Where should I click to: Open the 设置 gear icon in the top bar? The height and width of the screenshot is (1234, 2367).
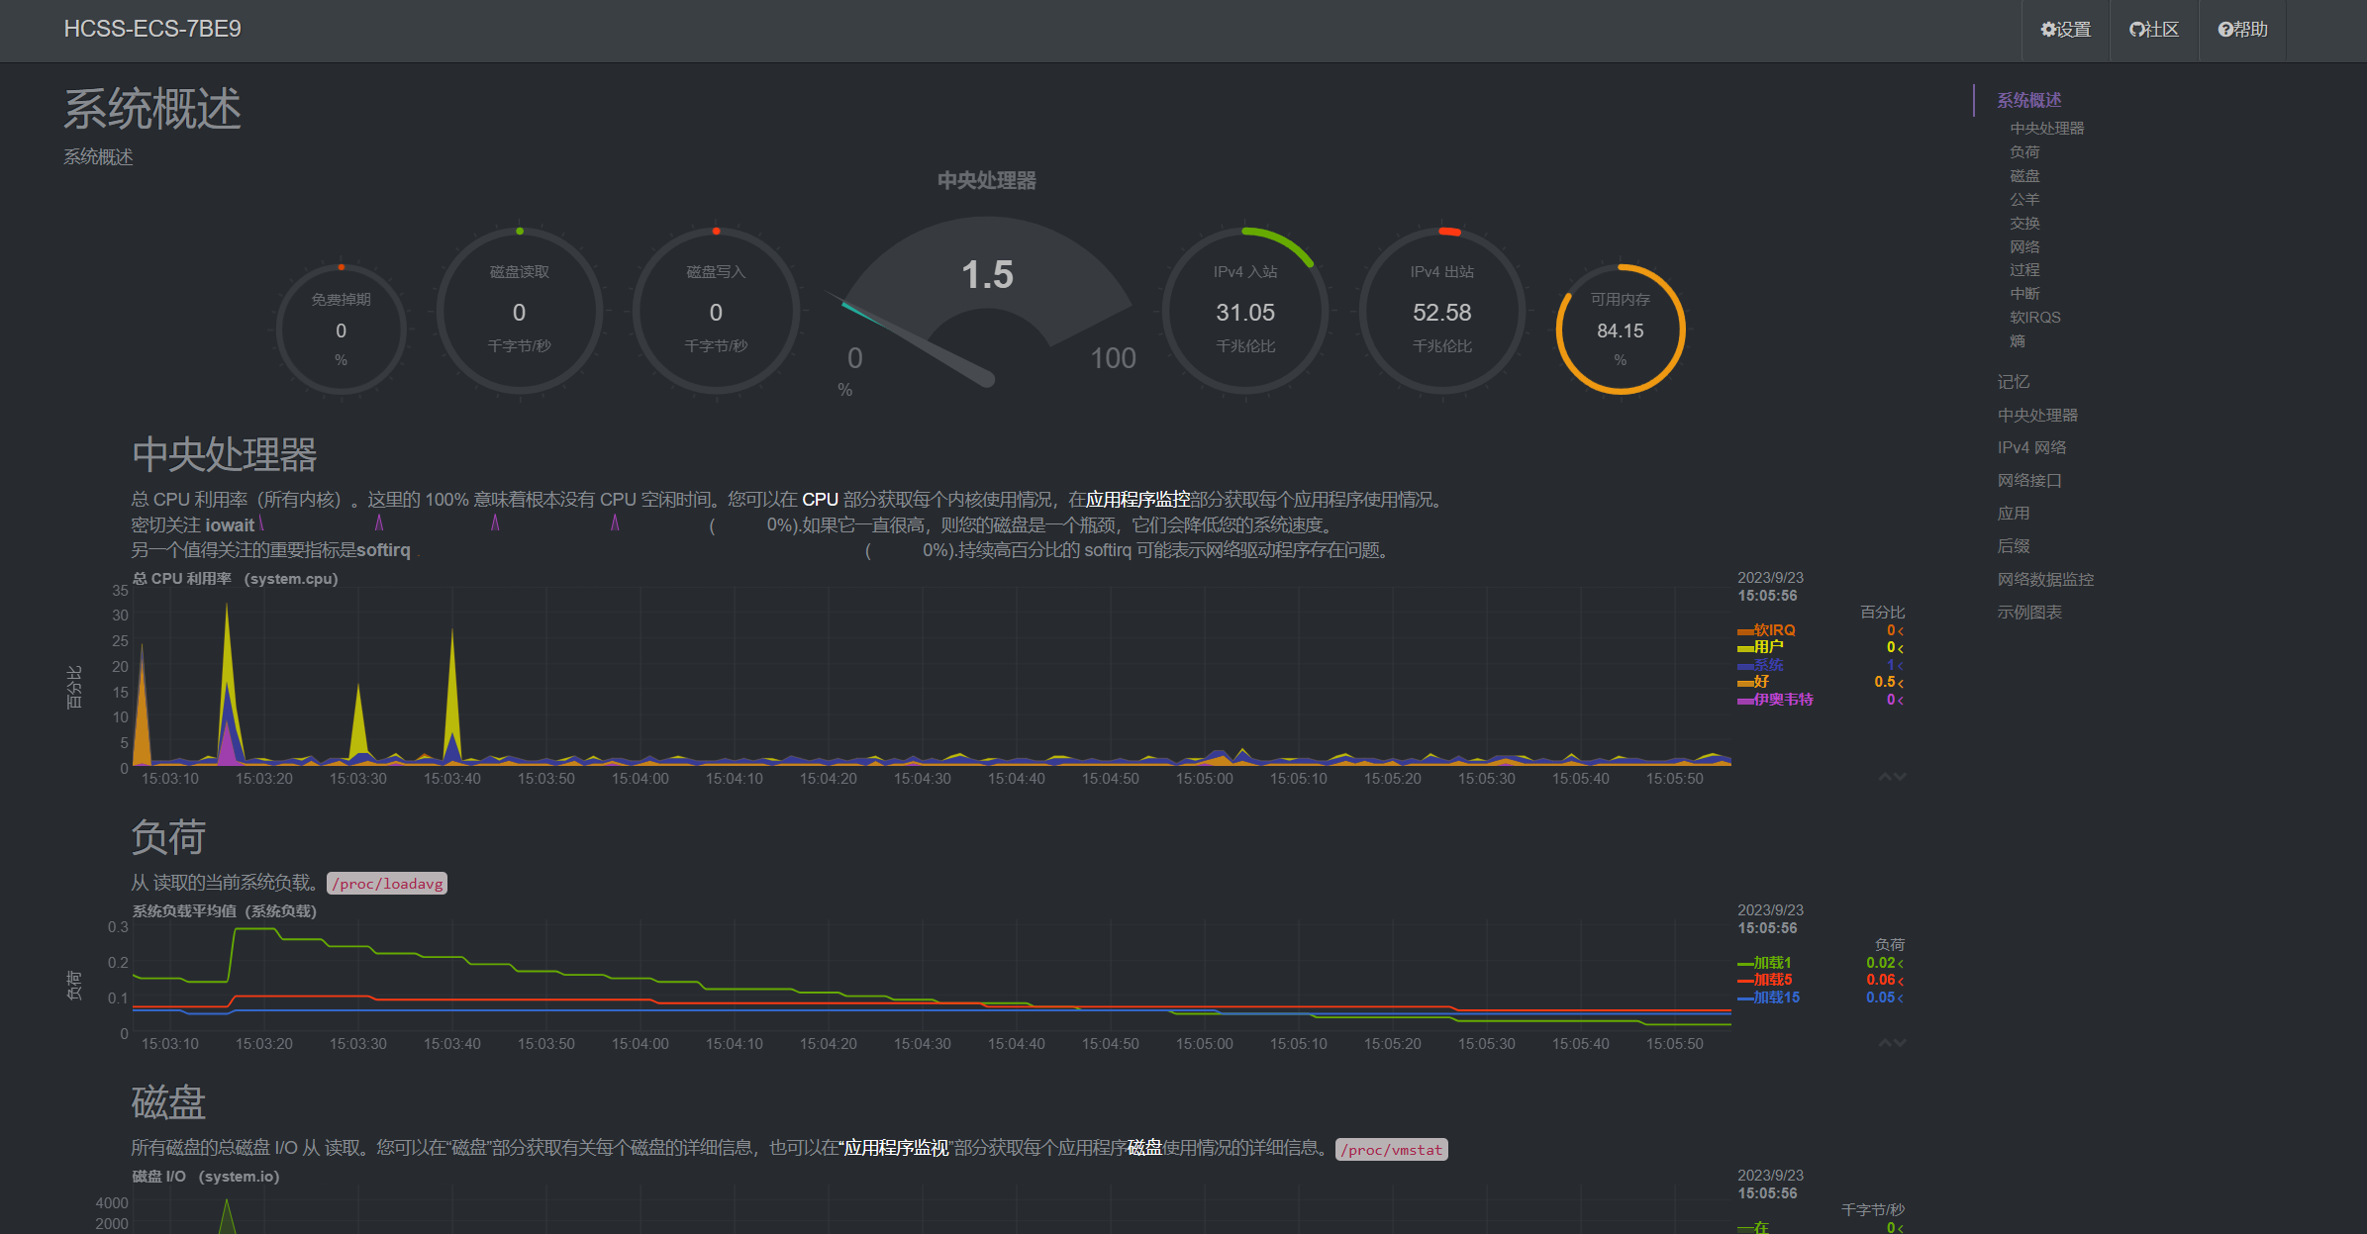click(x=2065, y=30)
